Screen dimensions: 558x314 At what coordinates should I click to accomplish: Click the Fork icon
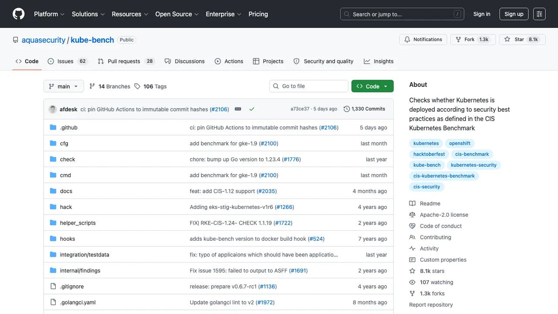coord(458,39)
